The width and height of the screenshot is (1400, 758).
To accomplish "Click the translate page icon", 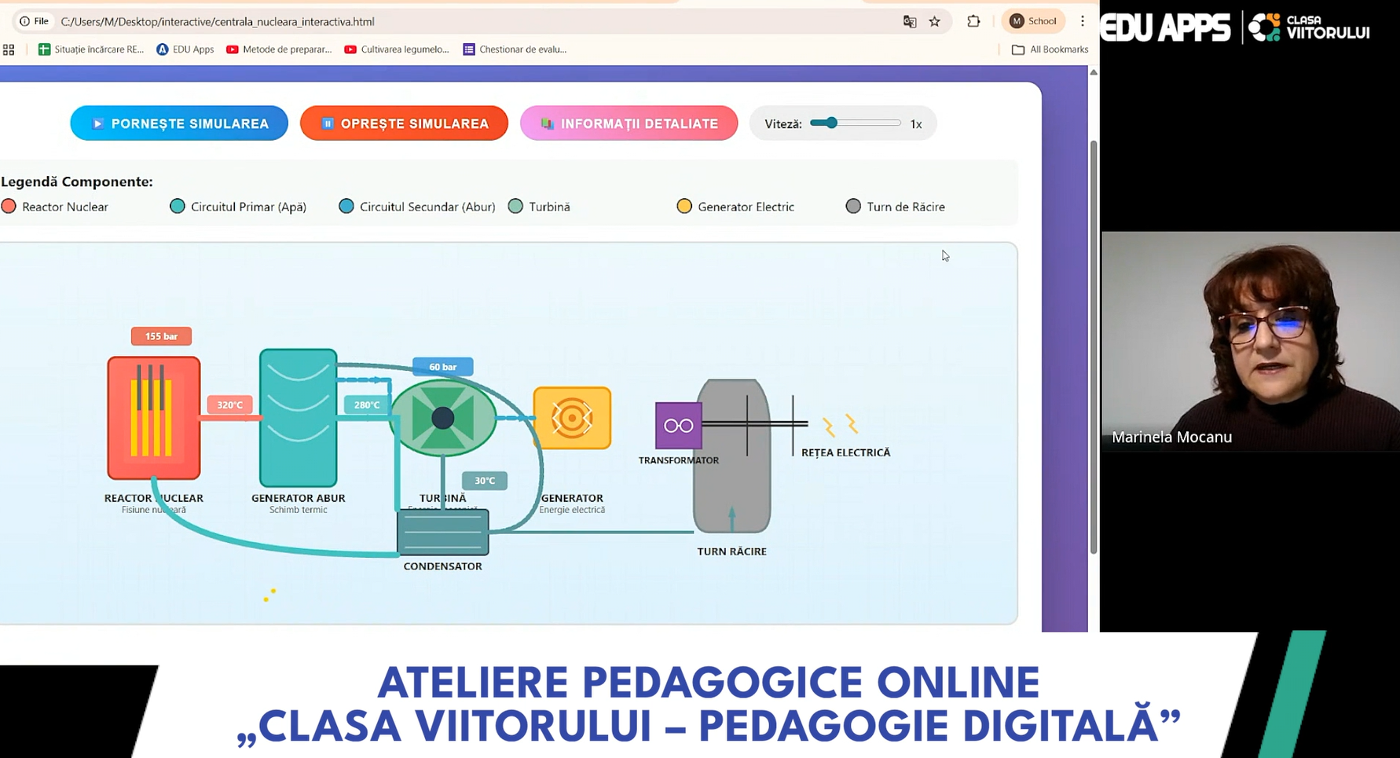I will [x=910, y=22].
